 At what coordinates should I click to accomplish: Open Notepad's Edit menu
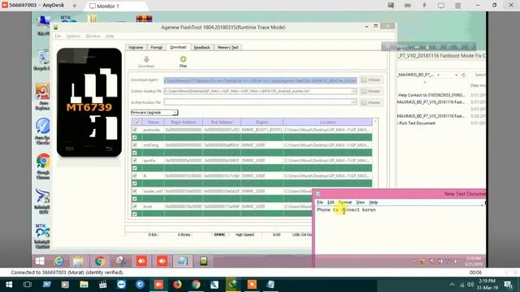click(x=331, y=202)
